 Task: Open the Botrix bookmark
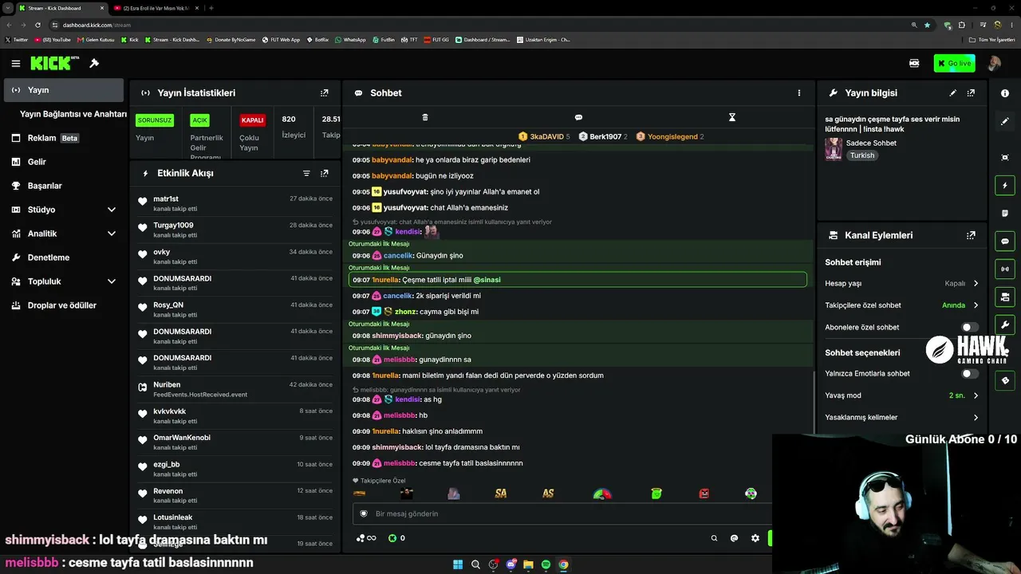317,39
